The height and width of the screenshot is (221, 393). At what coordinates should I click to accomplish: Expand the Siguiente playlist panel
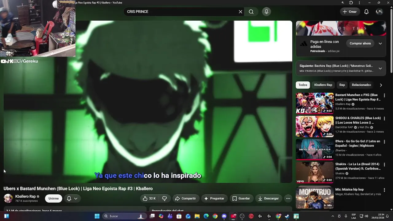(x=380, y=68)
